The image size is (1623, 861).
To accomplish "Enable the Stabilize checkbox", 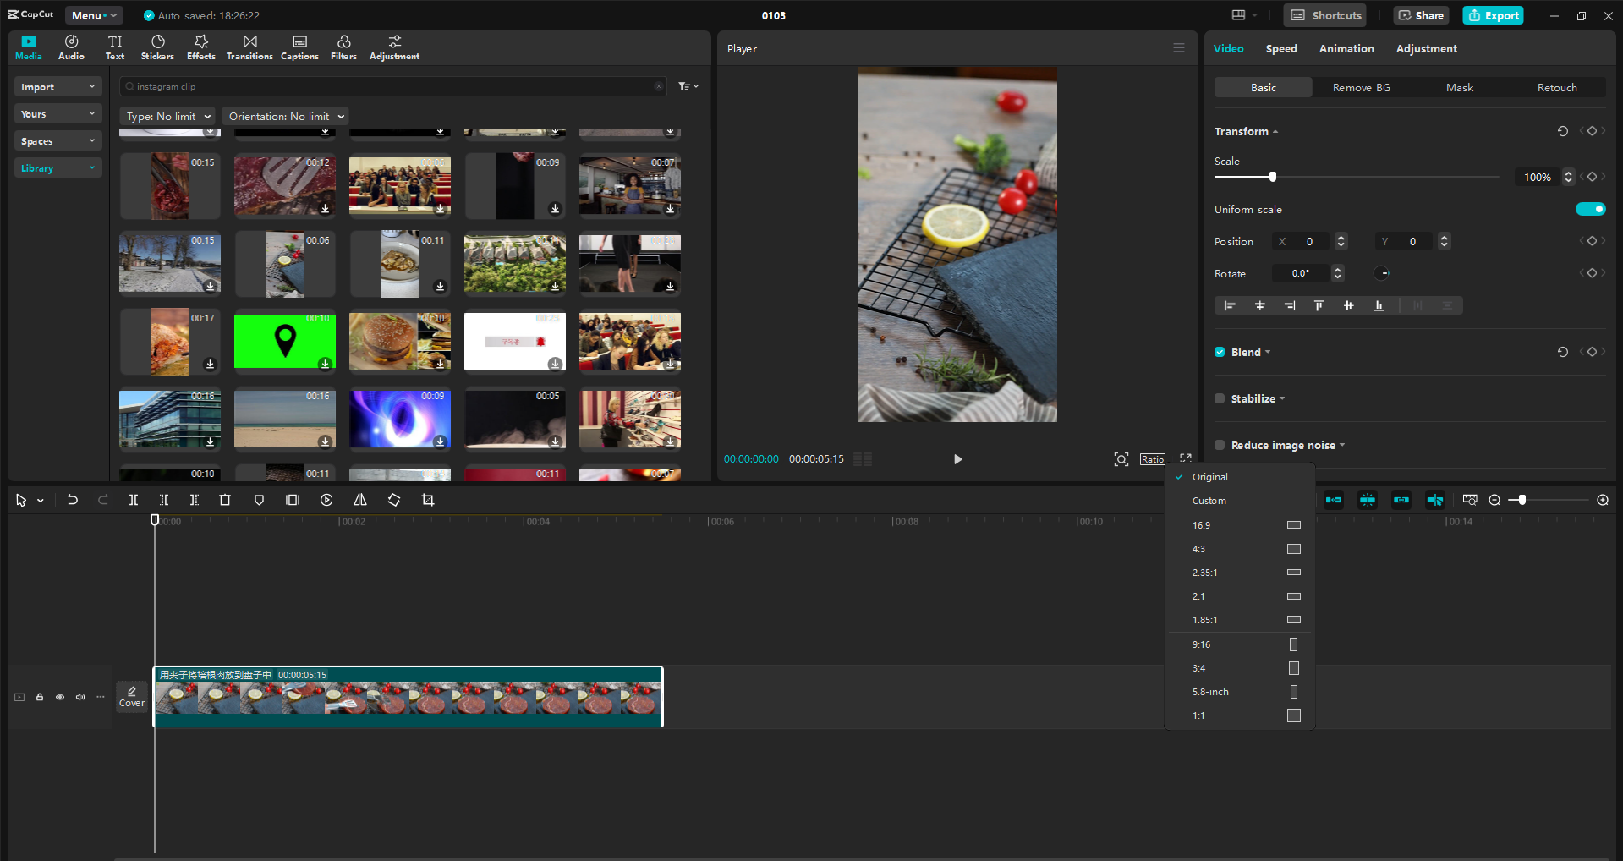I will 1220,398.
